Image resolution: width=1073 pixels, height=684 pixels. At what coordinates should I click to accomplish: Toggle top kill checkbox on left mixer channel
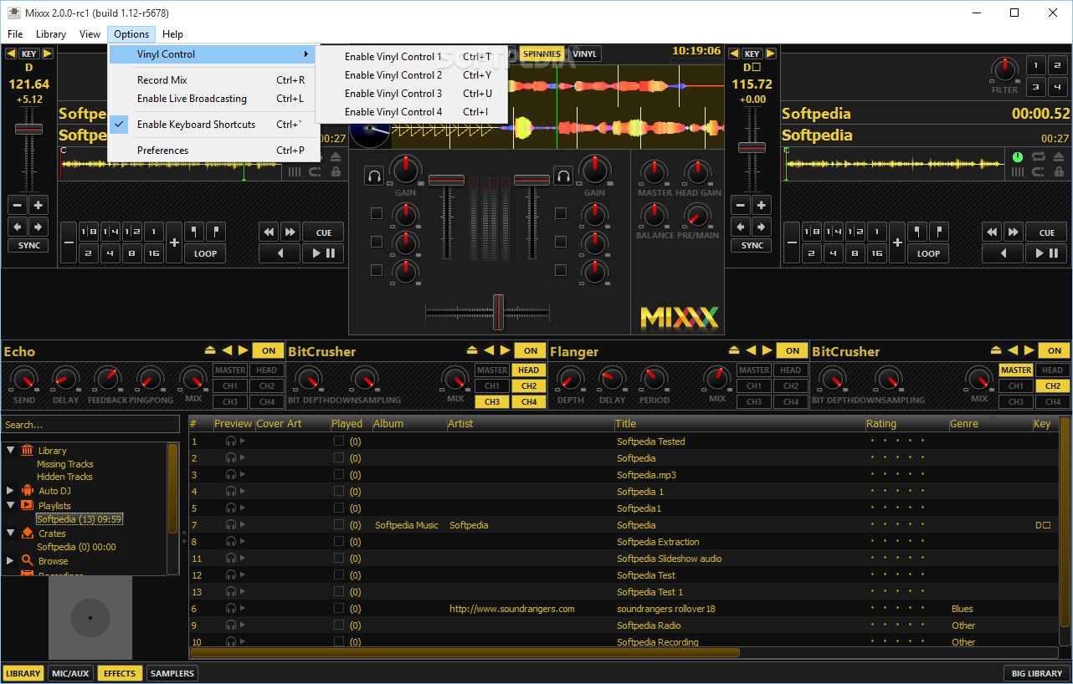point(377,213)
